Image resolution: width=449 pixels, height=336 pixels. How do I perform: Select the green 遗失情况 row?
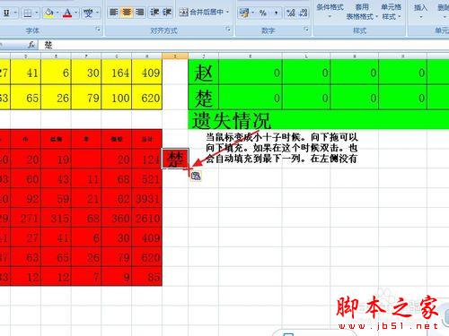tap(319, 120)
